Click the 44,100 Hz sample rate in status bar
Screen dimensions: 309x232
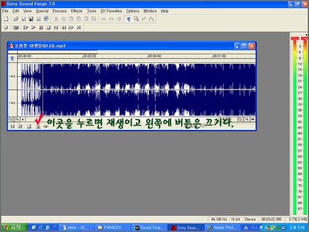pyautogui.click(x=219, y=220)
